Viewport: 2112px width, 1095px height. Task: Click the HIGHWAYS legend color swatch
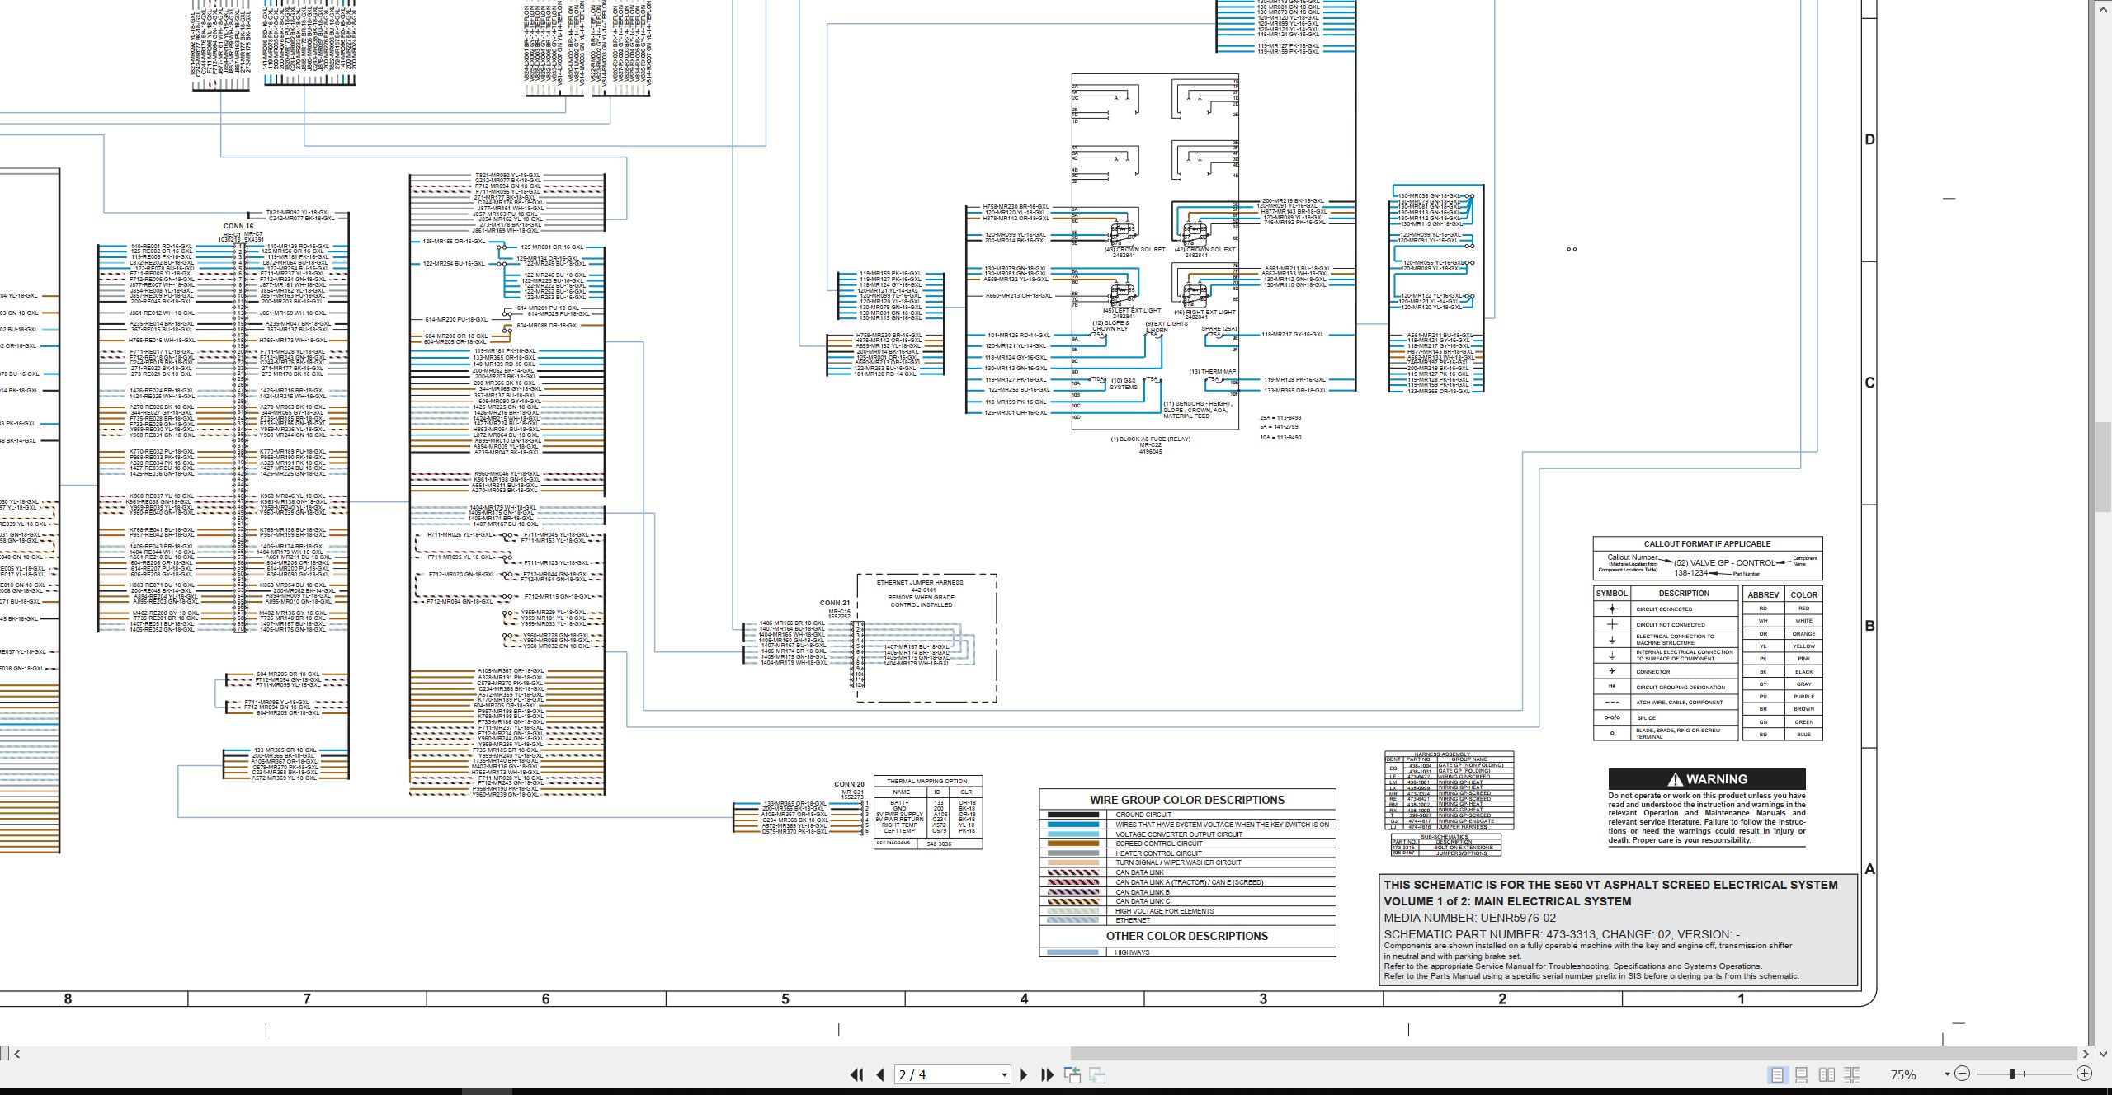click(x=1072, y=952)
